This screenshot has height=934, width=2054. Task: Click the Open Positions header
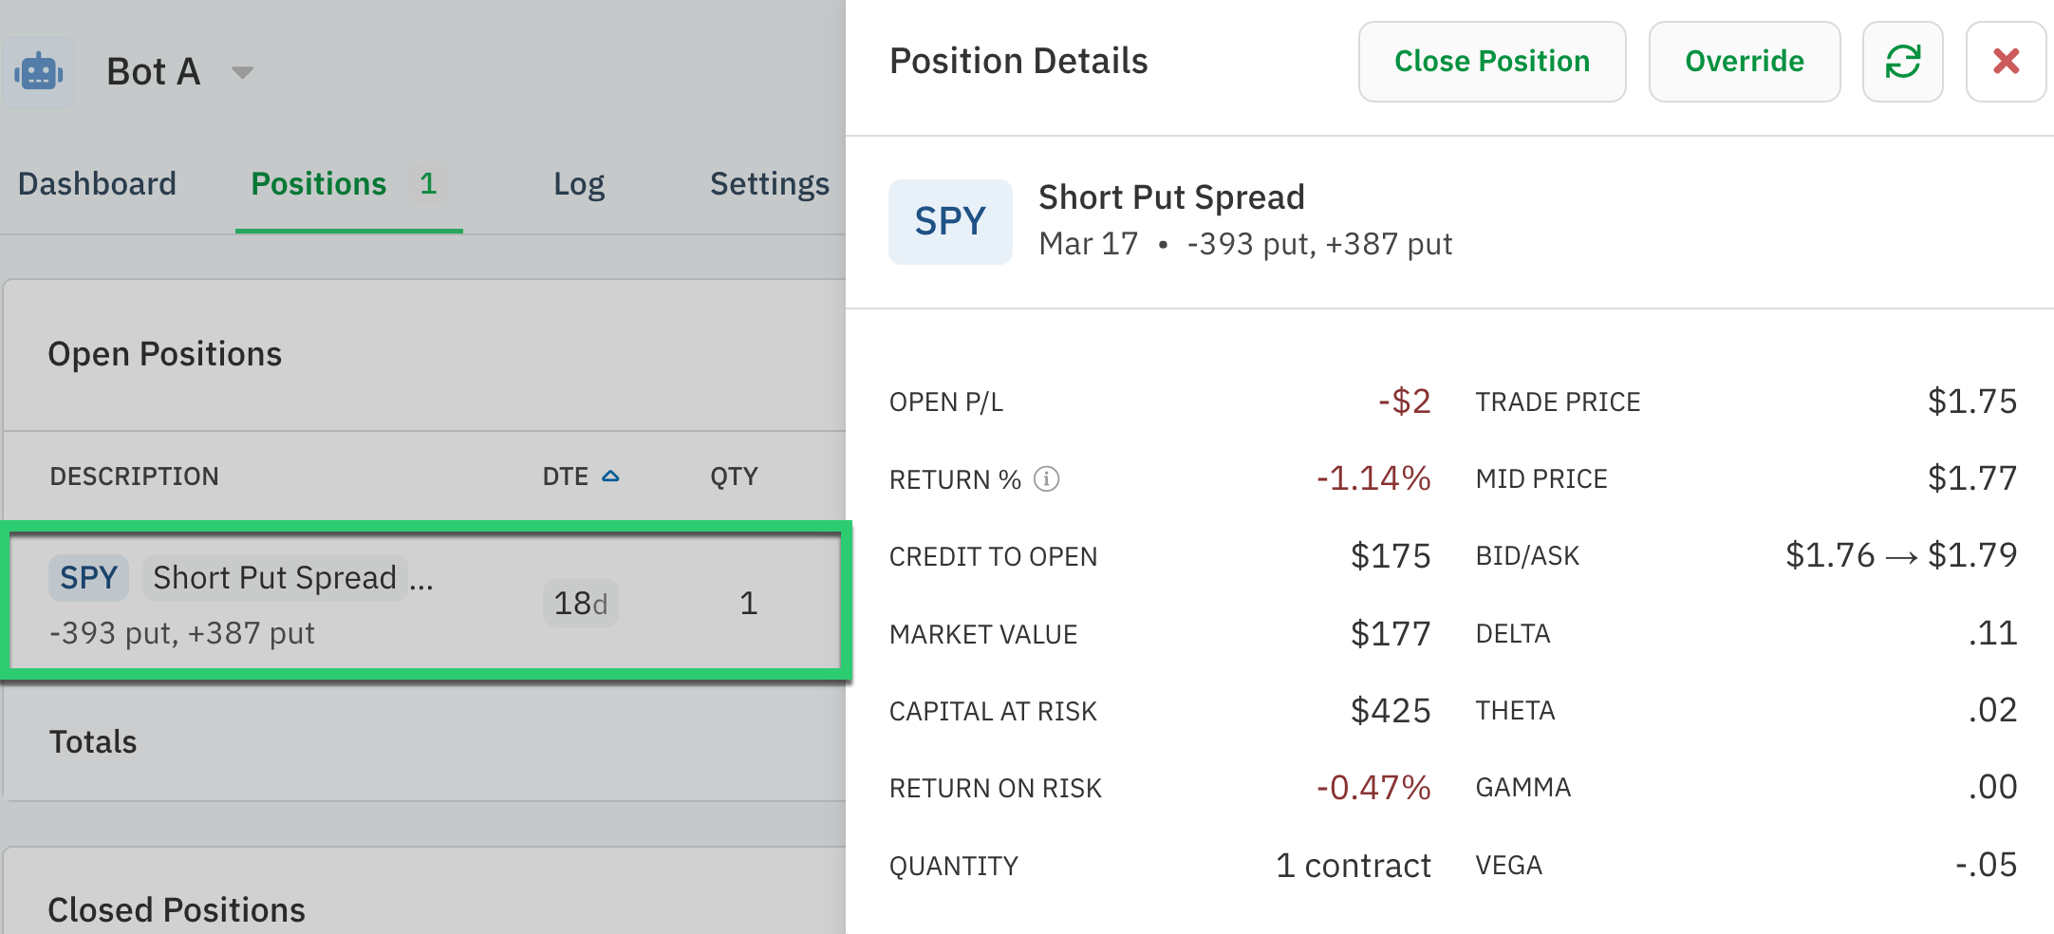point(165,353)
